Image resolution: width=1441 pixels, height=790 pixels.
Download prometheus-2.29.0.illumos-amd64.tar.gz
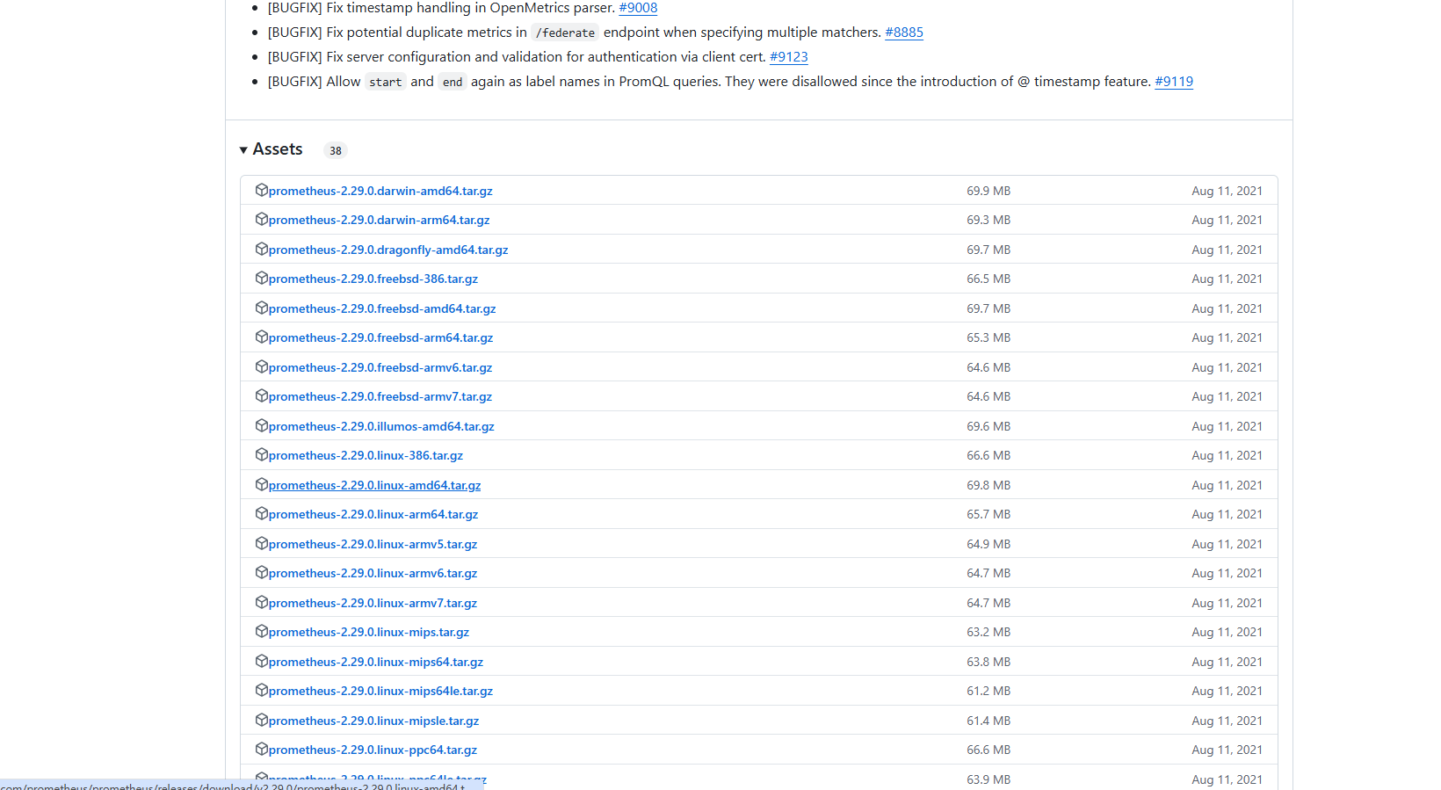(381, 426)
